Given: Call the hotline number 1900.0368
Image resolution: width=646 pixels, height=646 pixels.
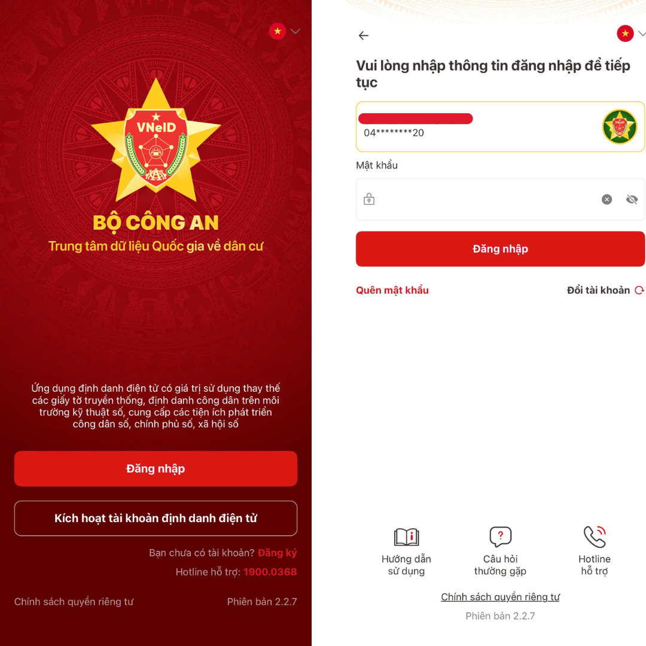Looking at the screenshot, I should click(x=270, y=572).
